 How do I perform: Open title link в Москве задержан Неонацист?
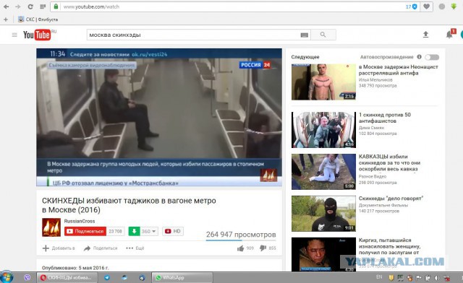[399, 70]
